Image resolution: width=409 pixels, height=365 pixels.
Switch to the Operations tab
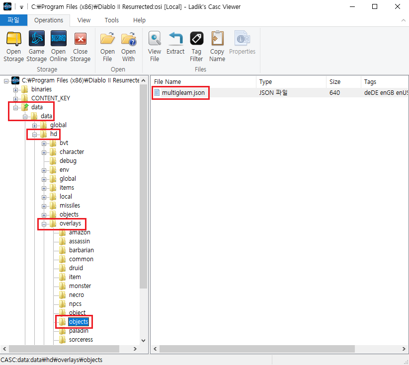[49, 20]
